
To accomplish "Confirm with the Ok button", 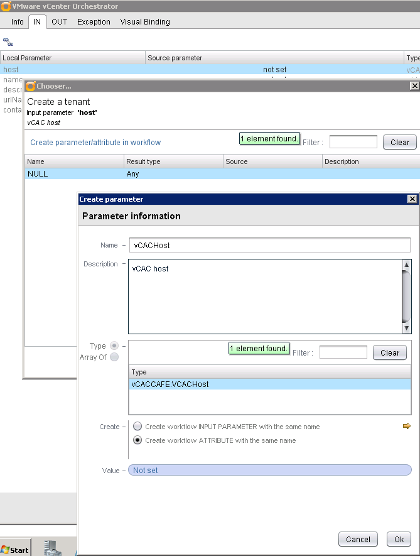I will 399,539.
